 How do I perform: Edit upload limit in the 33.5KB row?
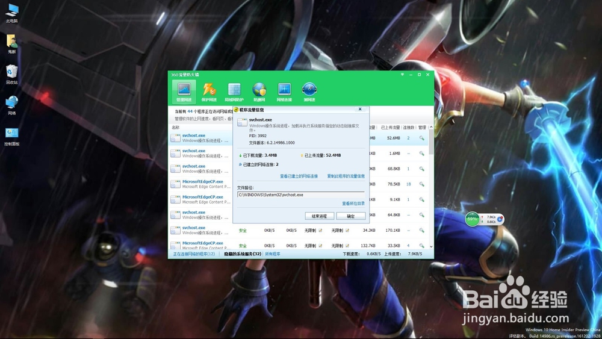[x=347, y=246]
